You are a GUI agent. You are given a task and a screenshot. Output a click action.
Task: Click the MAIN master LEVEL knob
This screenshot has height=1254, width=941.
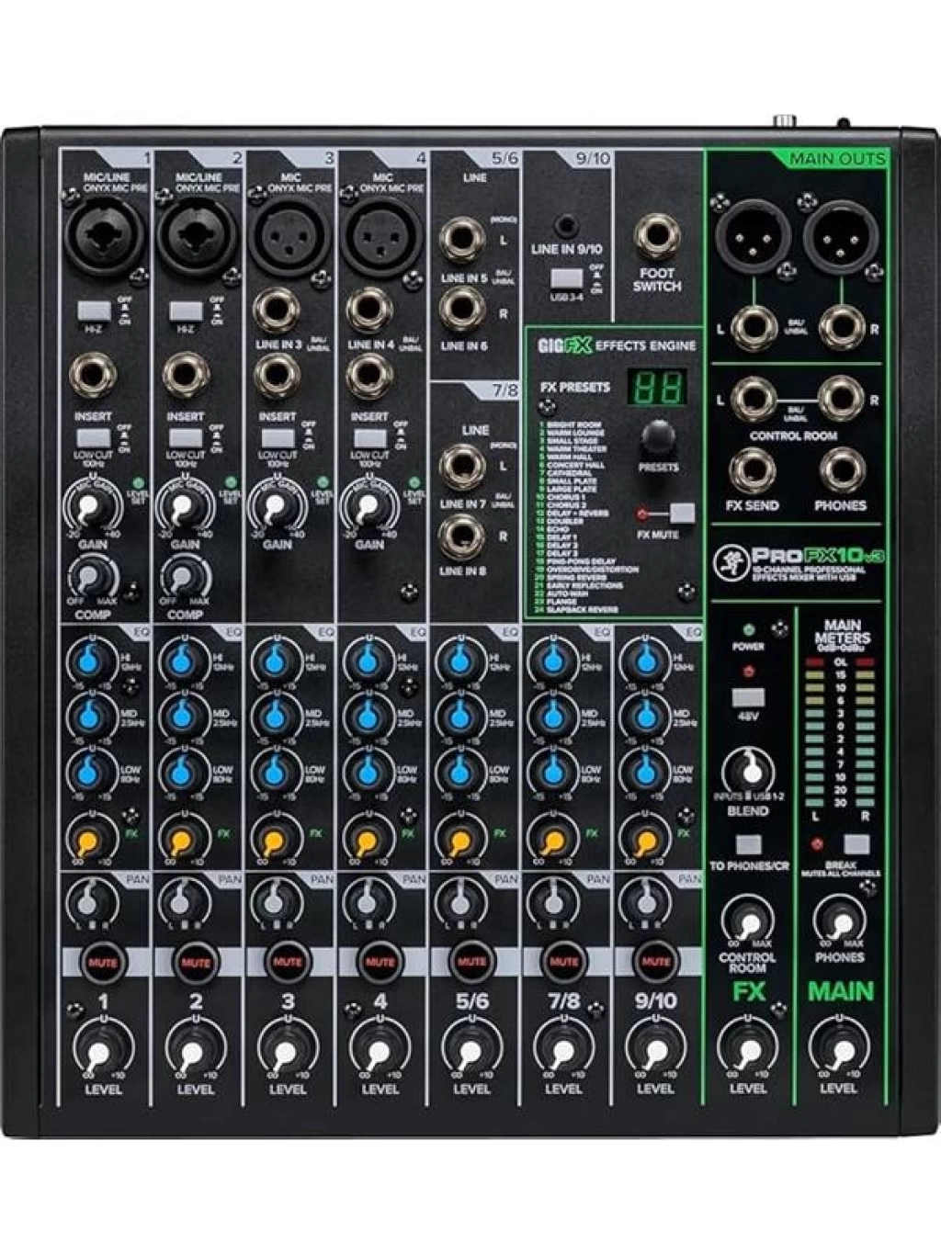838,1047
